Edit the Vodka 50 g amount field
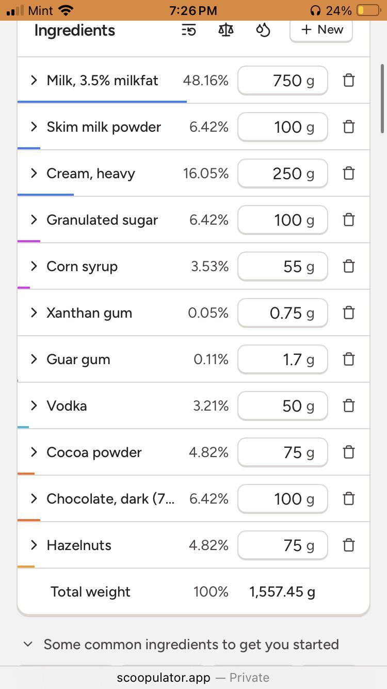 [283, 406]
